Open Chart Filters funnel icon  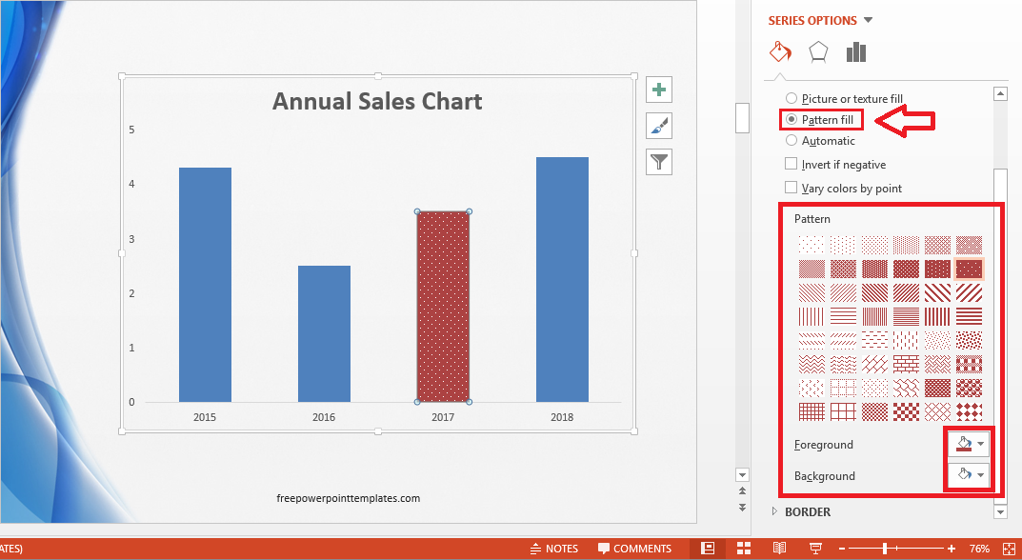point(658,161)
